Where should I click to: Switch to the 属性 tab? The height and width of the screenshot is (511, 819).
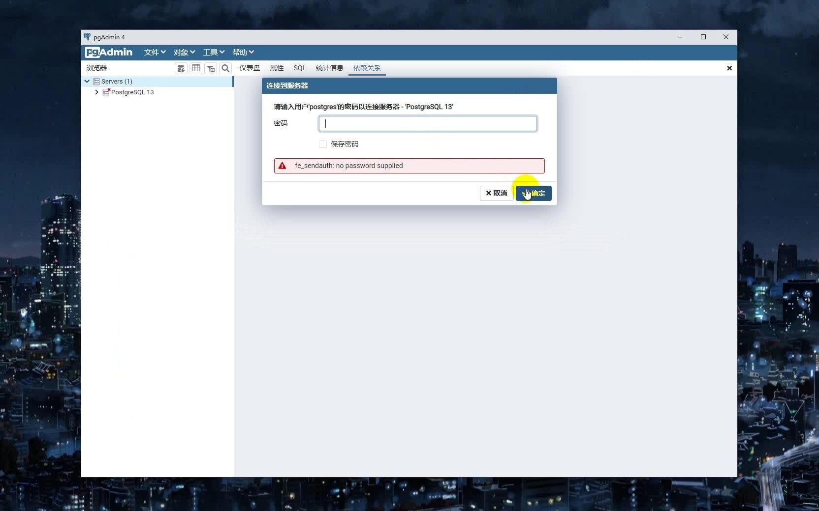pos(277,68)
